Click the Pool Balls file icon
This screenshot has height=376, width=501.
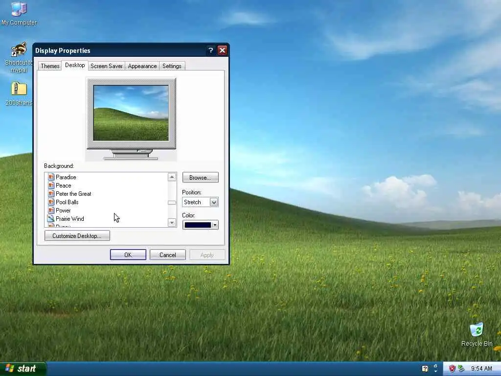[51, 202]
